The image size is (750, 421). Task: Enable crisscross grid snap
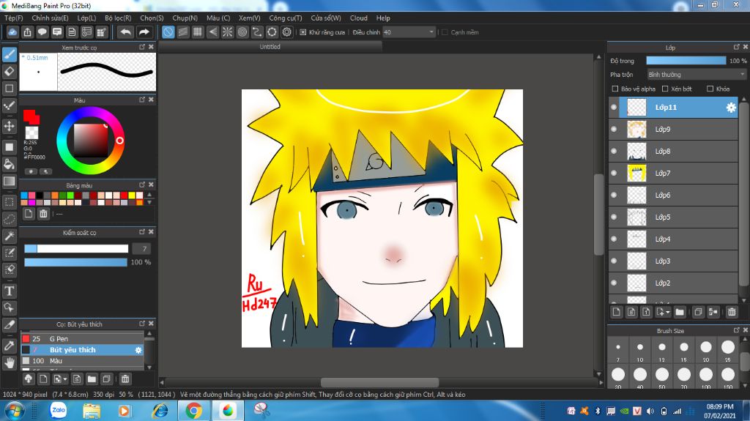click(x=198, y=32)
